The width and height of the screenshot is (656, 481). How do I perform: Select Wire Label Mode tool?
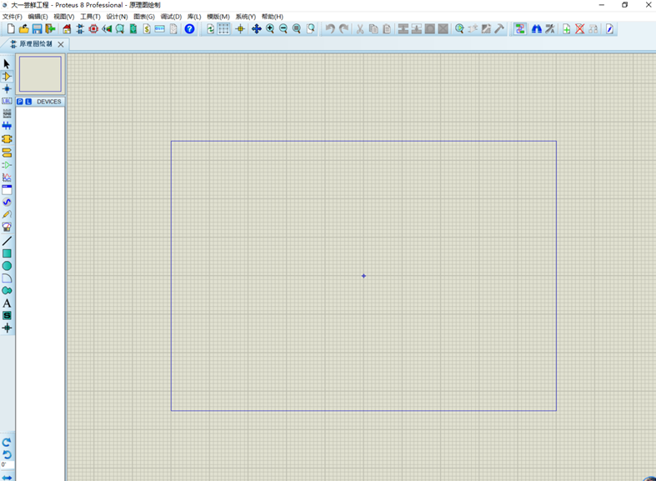click(x=7, y=101)
